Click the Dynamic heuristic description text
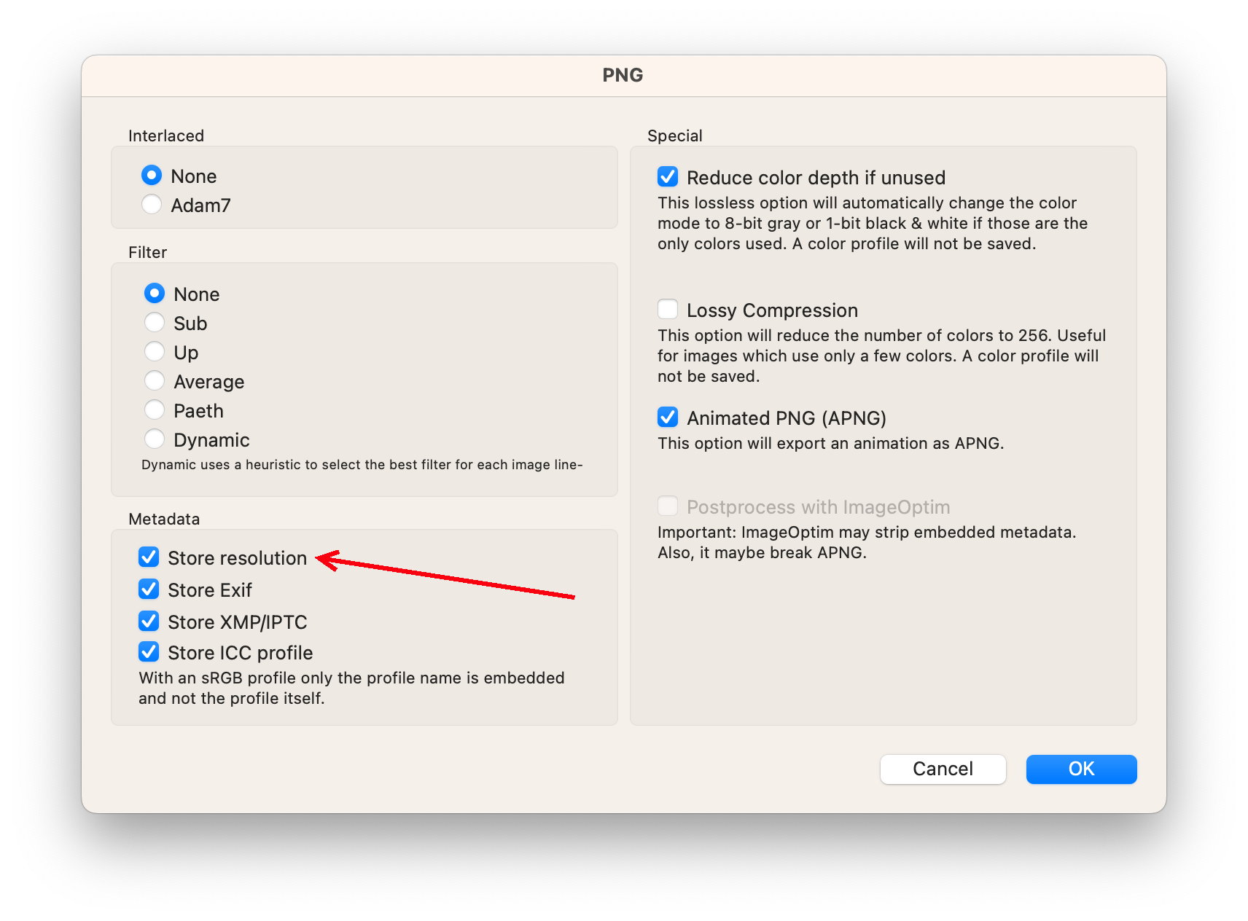 [362, 465]
